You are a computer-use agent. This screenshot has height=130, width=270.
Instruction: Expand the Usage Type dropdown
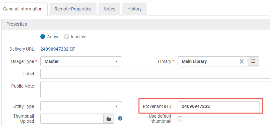(81, 61)
